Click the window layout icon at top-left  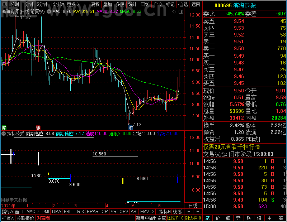point(5,4)
